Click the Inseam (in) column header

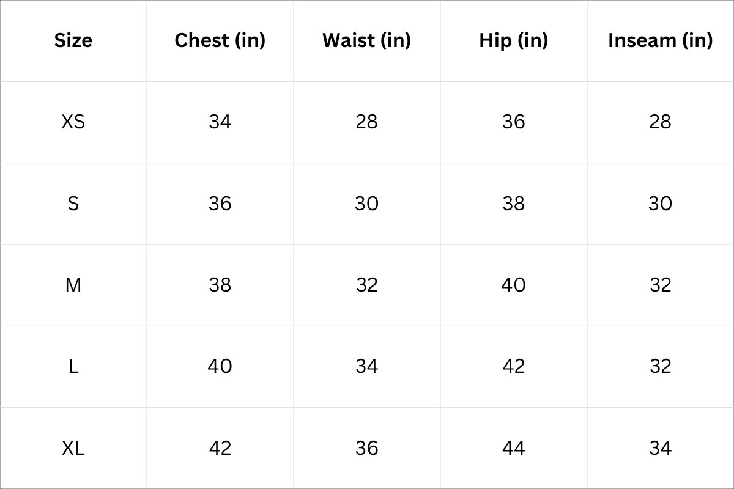click(661, 40)
